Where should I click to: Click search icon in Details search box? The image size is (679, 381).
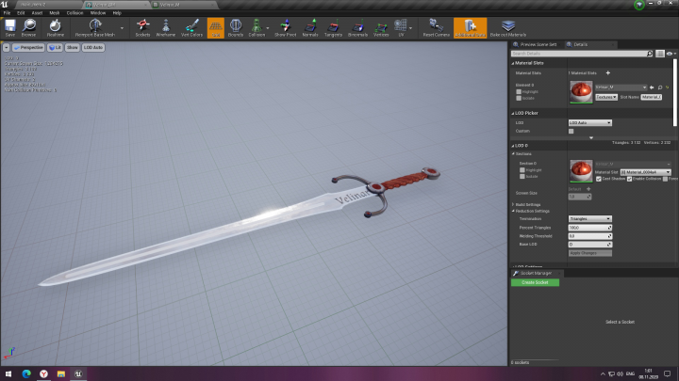[x=650, y=54]
